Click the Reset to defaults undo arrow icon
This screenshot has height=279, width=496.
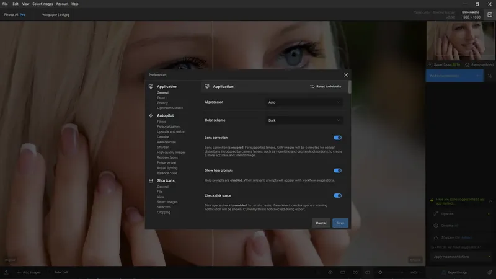coord(312,86)
